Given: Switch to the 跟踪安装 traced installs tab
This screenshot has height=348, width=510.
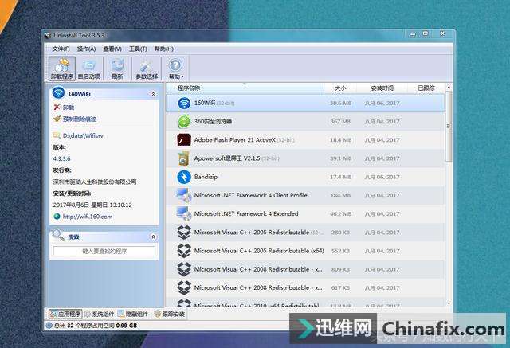Looking at the screenshot, I should pyautogui.click(x=170, y=314).
